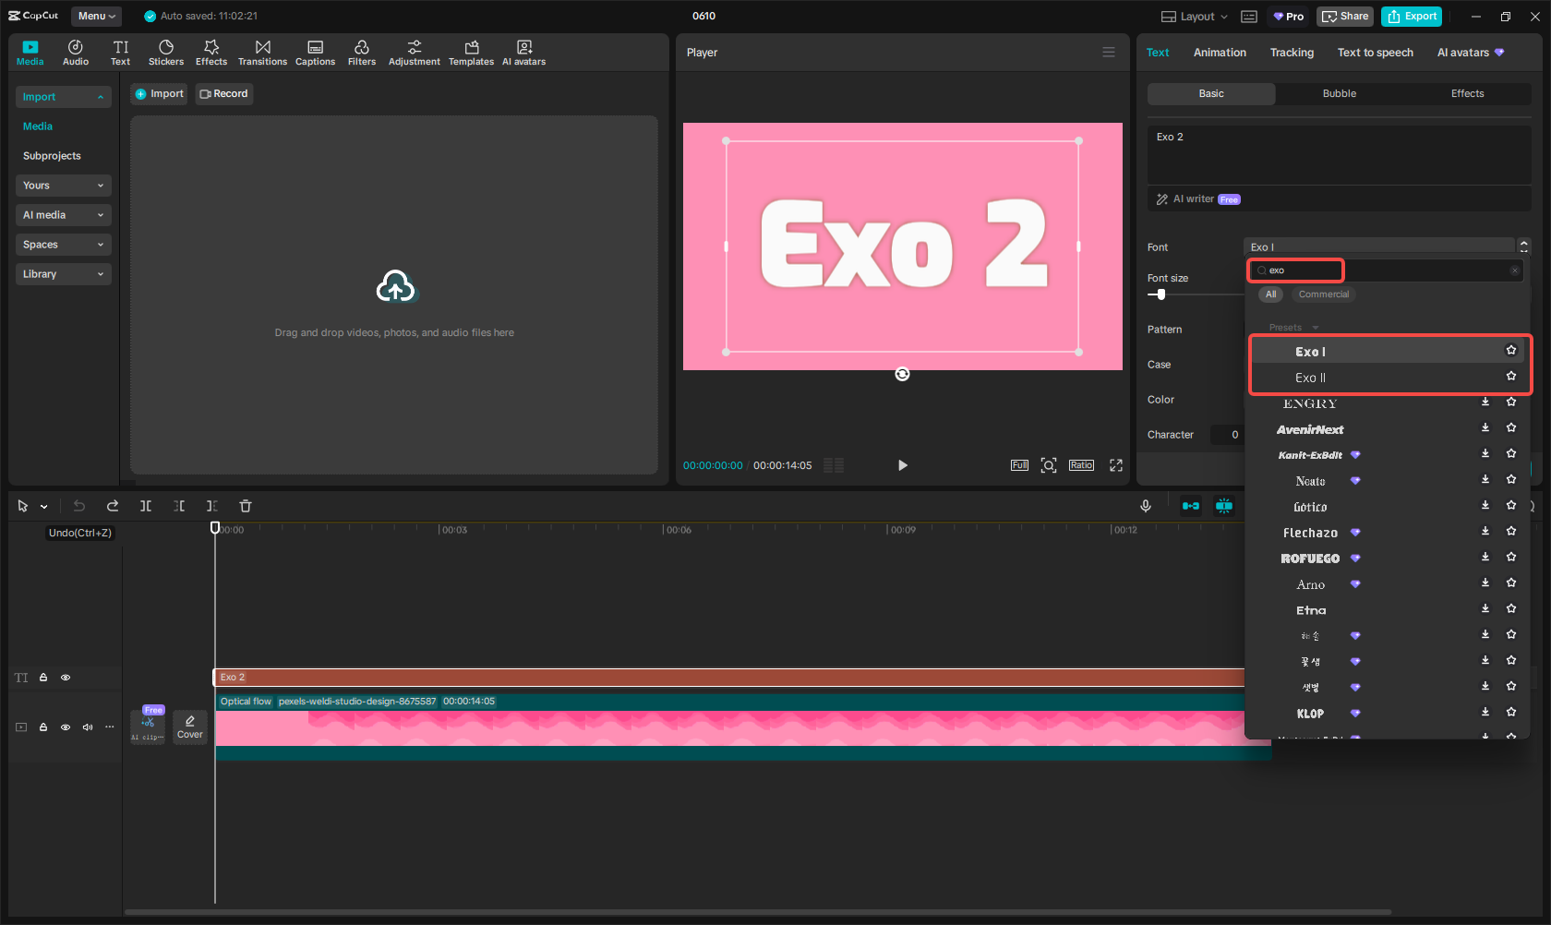The height and width of the screenshot is (925, 1551).
Task: Download the Flechazo font
Action: pyautogui.click(x=1485, y=531)
